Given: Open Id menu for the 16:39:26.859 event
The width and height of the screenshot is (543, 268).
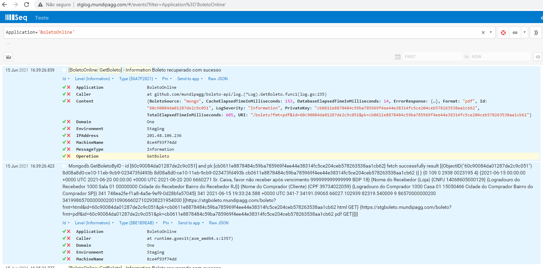Looking at the screenshot, I should [66, 79].
